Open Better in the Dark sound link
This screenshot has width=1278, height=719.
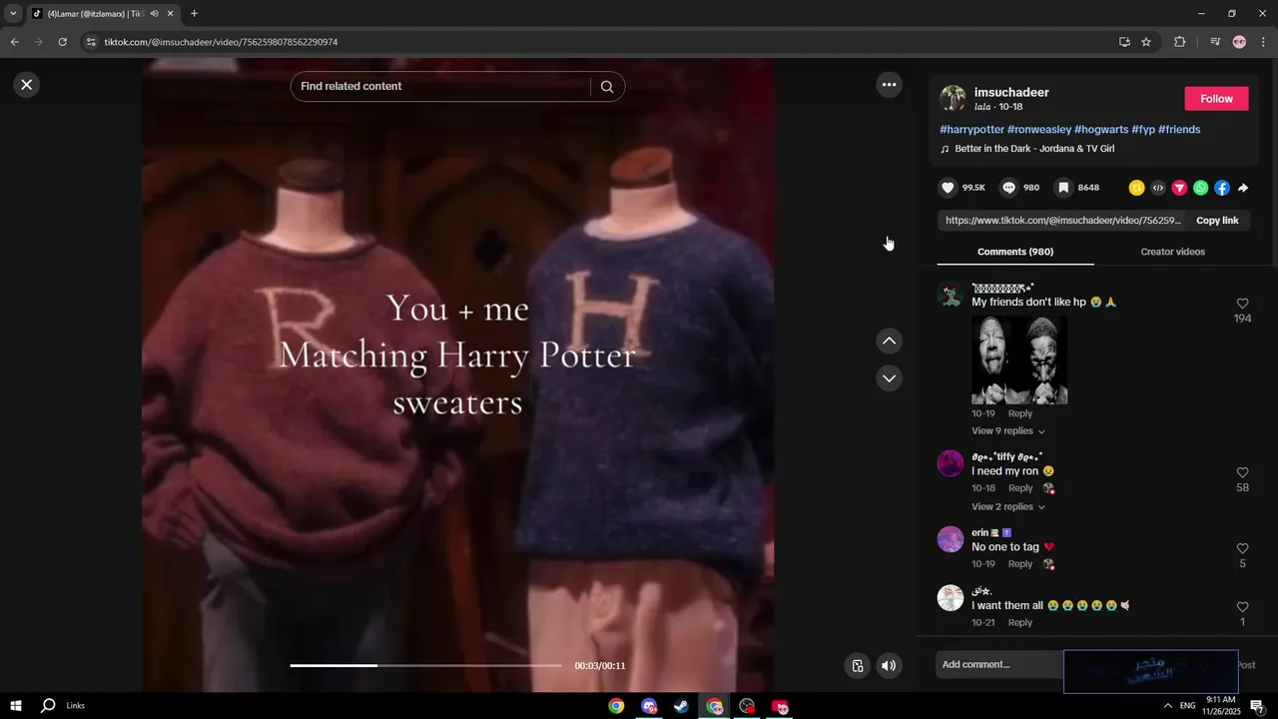point(1034,149)
